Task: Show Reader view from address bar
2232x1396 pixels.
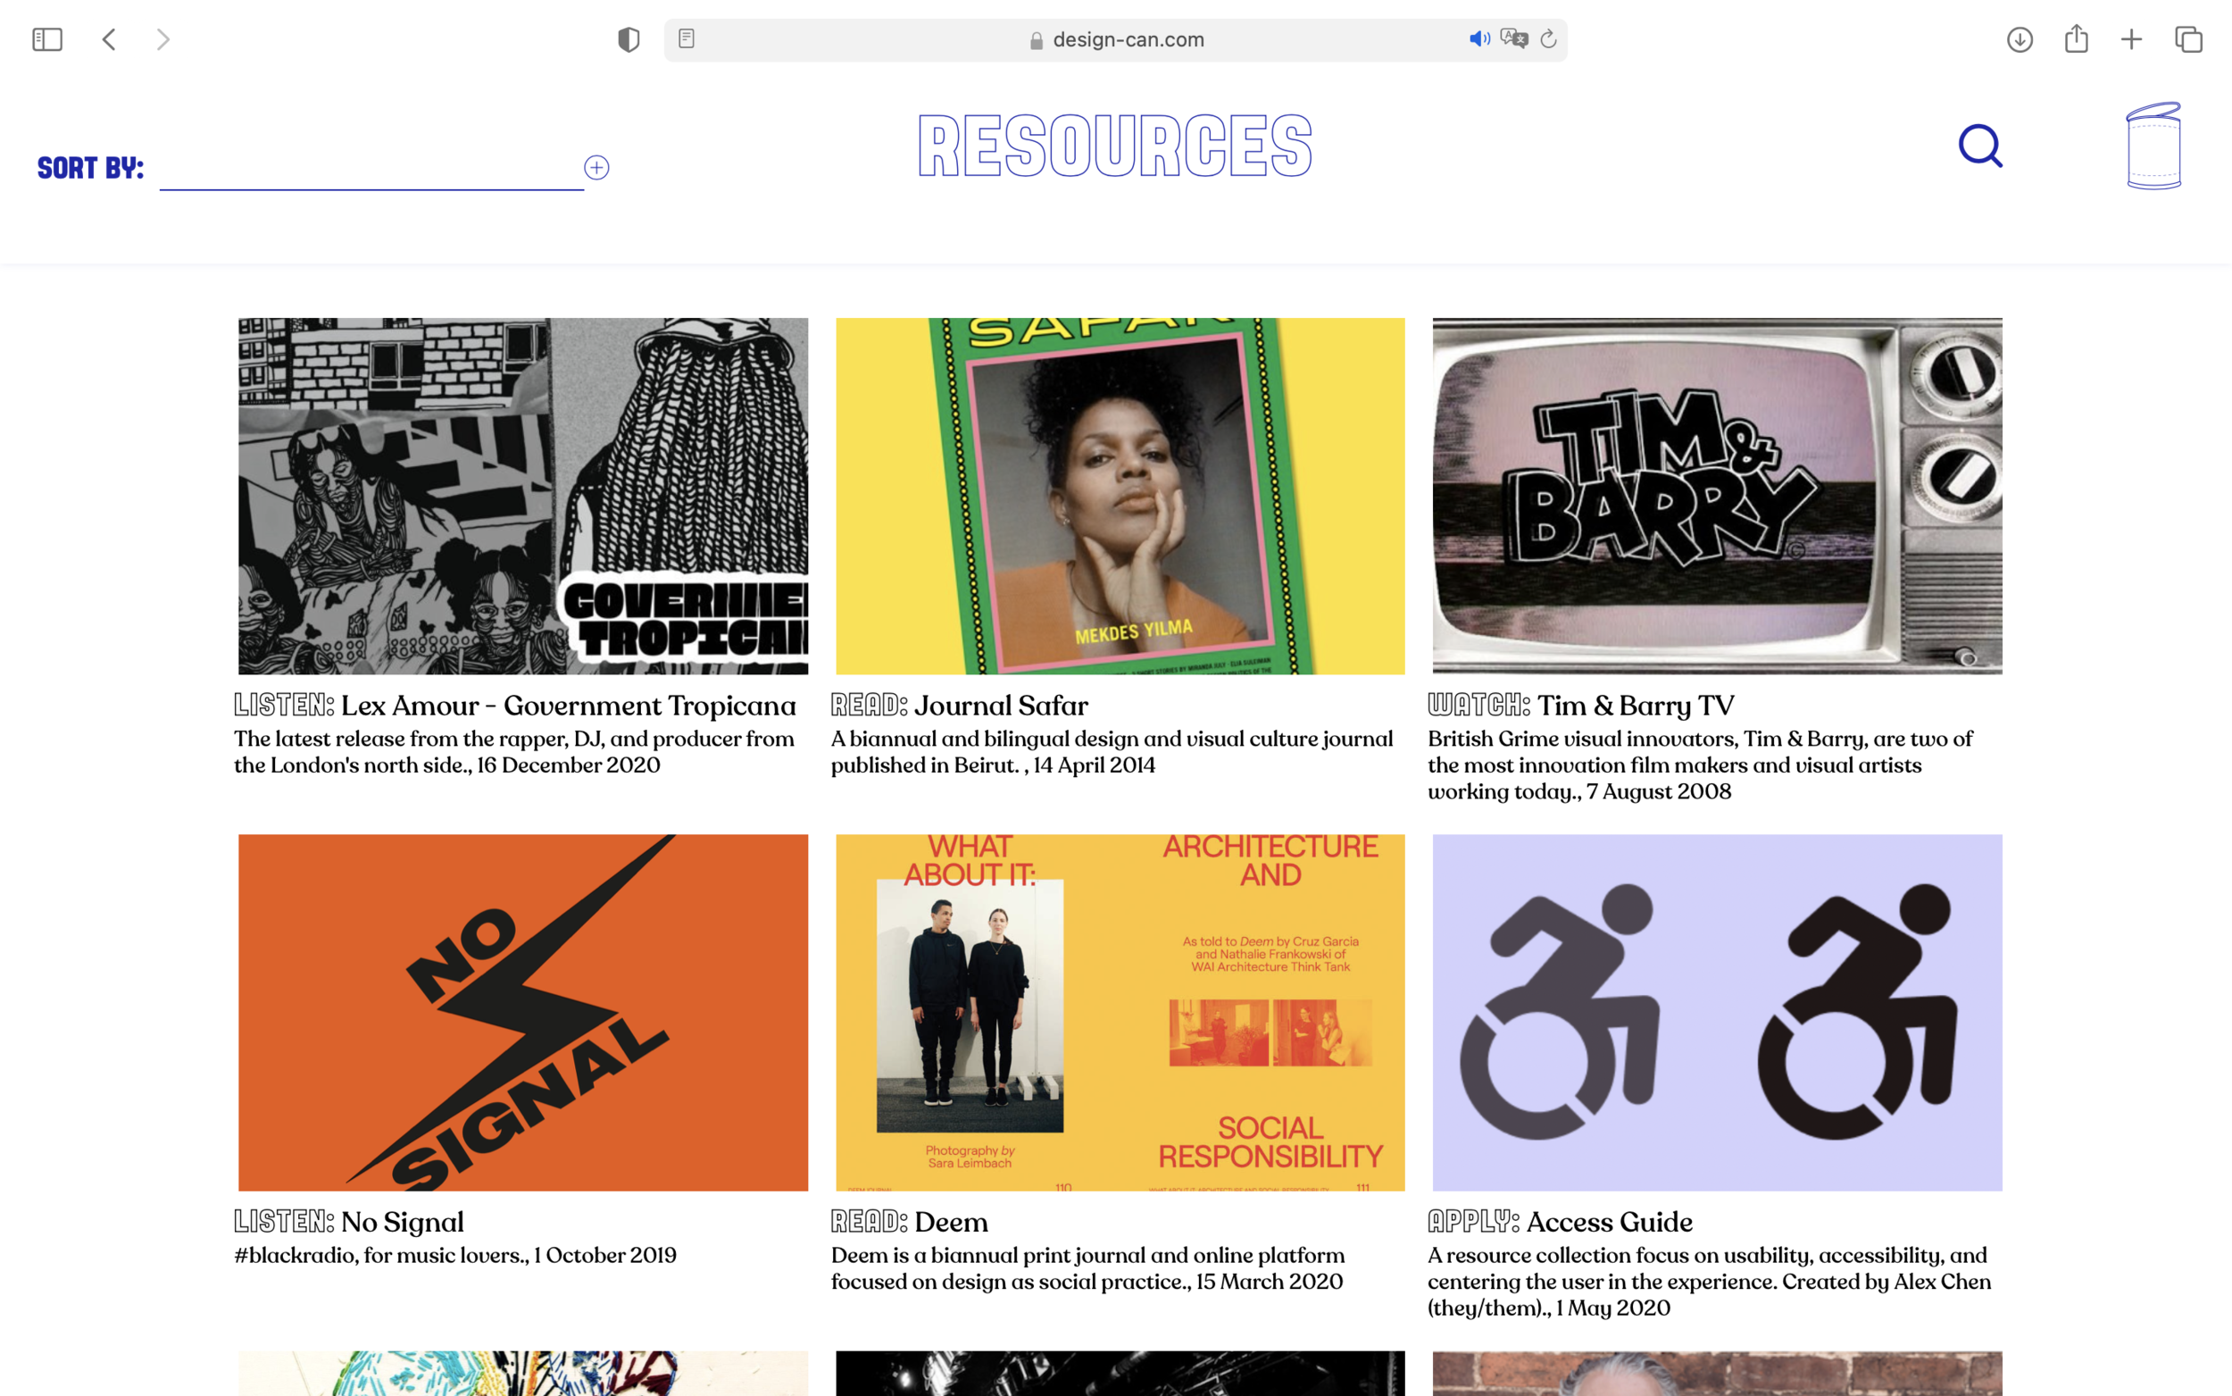Action: click(687, 38)
